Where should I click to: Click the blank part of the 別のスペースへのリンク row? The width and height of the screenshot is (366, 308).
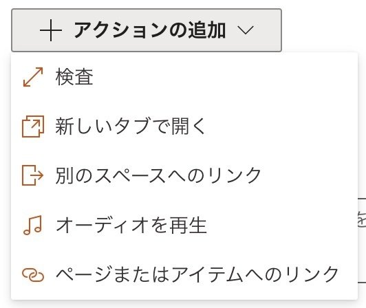pos(310,175)
